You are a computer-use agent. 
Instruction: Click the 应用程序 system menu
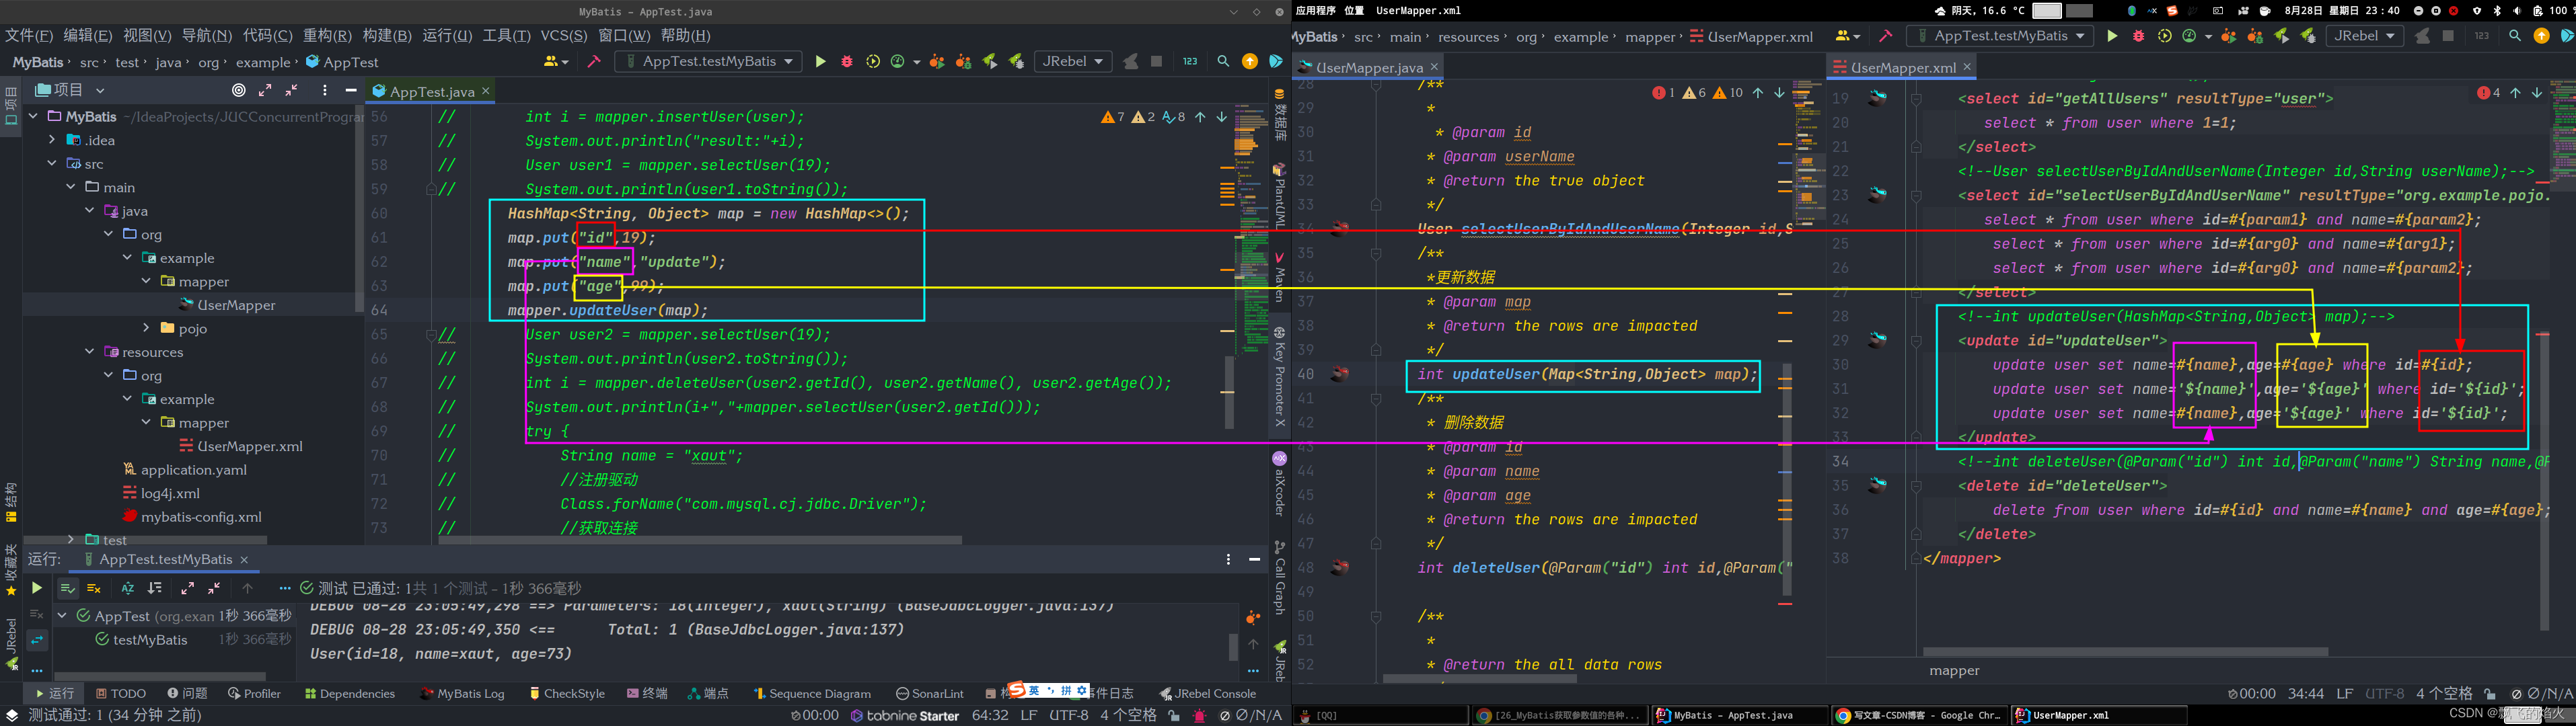click(x=1315, y=10)
